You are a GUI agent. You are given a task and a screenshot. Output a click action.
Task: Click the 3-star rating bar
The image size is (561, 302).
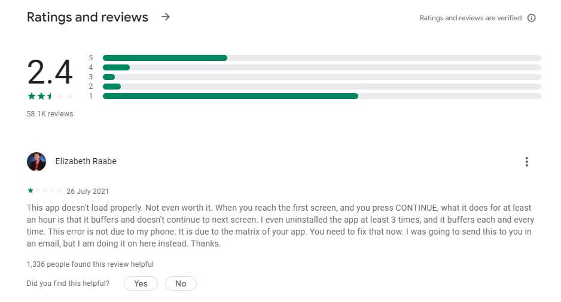point(322,77)
